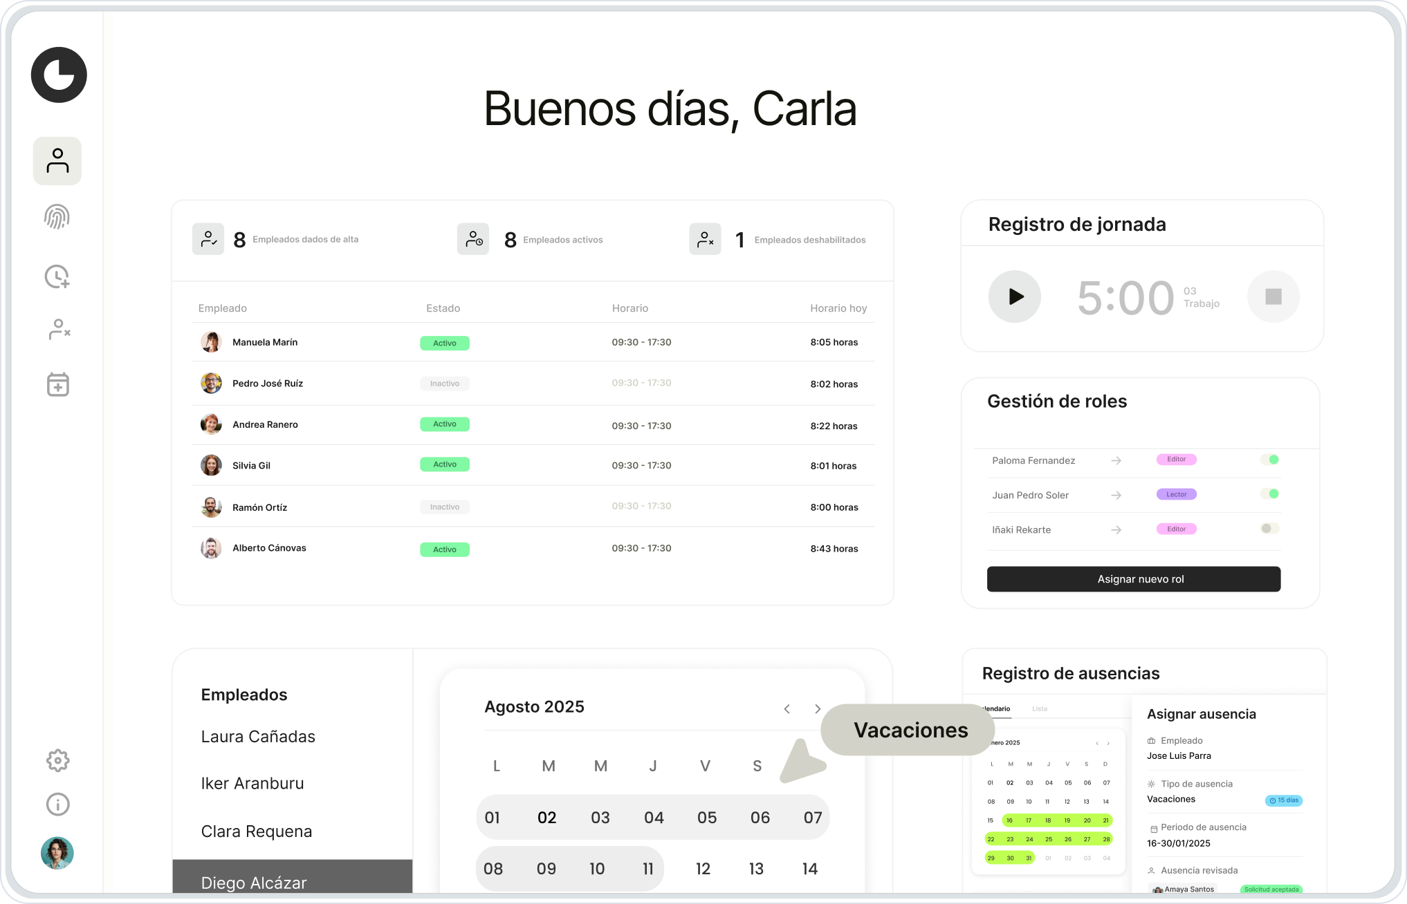Click the Asignar nuevo rol button

pos(1134,579)
